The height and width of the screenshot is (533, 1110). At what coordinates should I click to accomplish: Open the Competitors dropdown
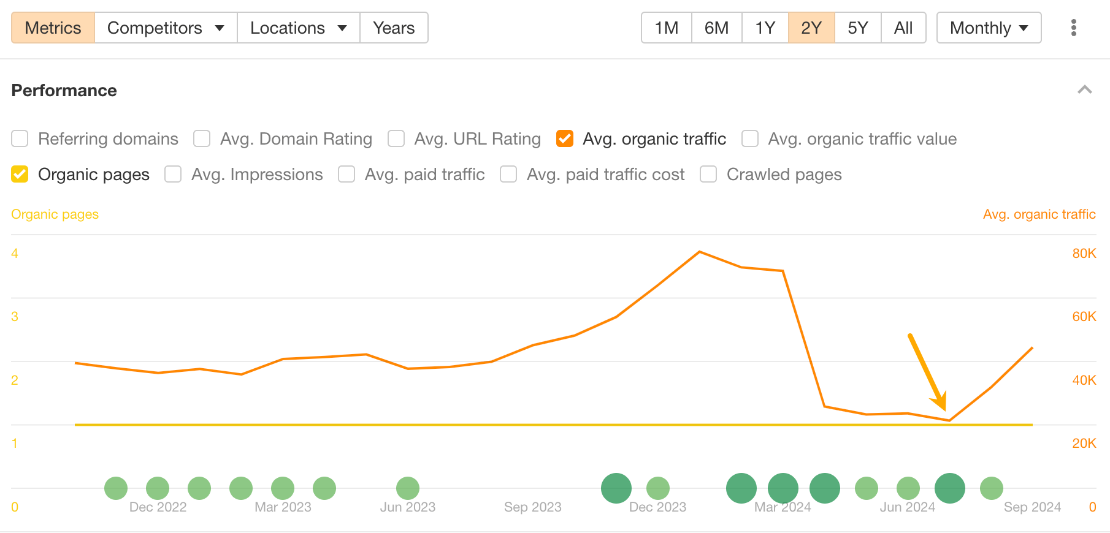coord(166,28)
